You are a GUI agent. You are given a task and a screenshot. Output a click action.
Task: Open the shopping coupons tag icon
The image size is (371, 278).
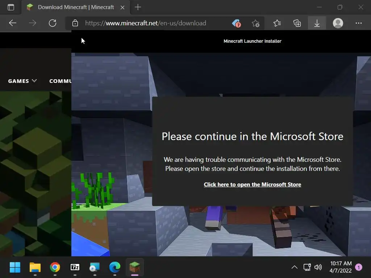[236, 23]
